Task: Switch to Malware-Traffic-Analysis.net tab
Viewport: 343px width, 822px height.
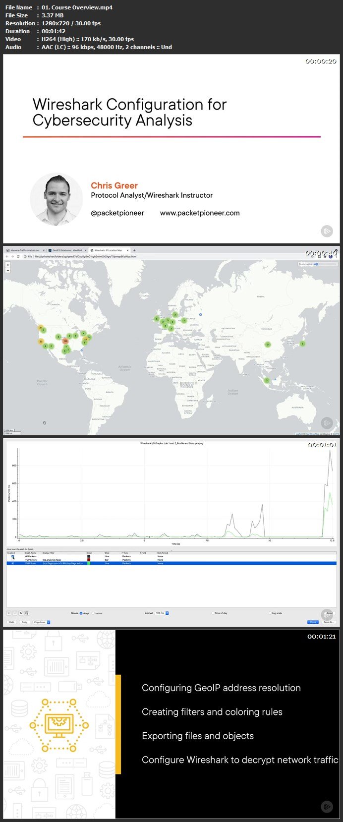Action: click(x=25, y=250)
